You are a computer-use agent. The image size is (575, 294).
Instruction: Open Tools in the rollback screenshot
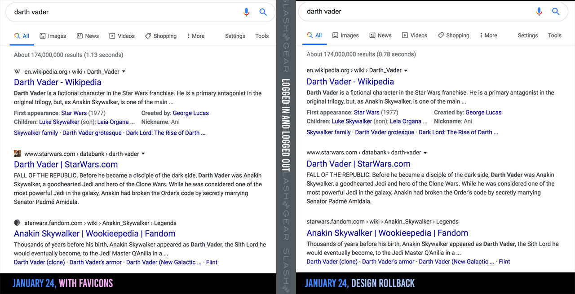click(555, 35)
